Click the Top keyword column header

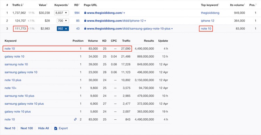tap(209, 5)
